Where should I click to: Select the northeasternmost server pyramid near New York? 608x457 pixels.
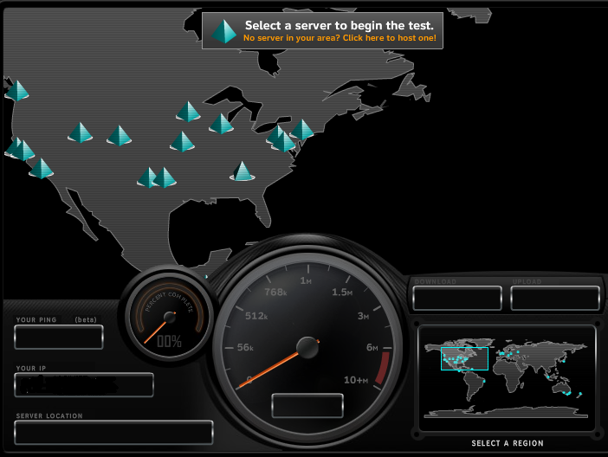click(x=301, y=130)
